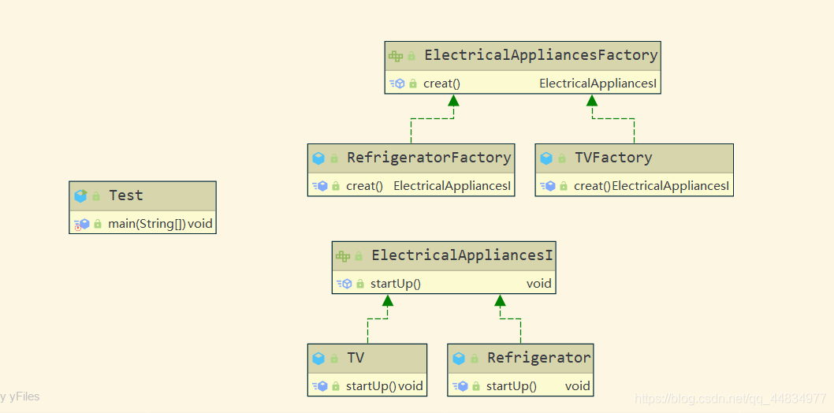
Task: Click the lock icon next to TV startUp()
Action: pos(336,386)
